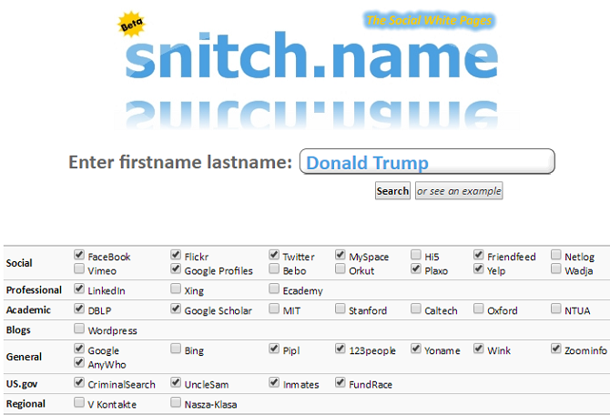The width and height of the screenshot is (610, 415).
Task: Disable the Google Profiles checkbox
Action: click(x=176, y=269)
